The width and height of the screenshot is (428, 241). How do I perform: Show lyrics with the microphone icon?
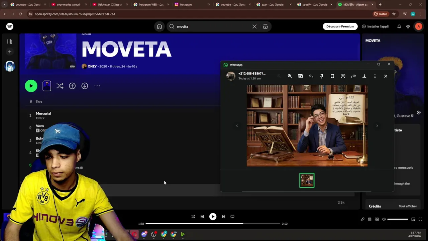(x=362, y=219)
